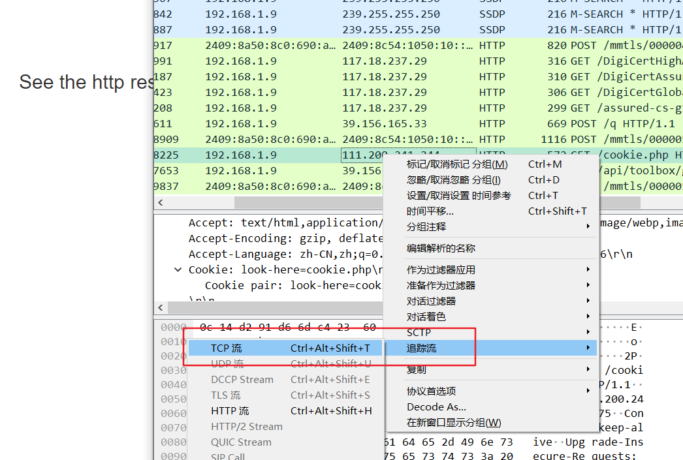
Task: Open 时间平移... from the context menu
Action: pos(430,211)
